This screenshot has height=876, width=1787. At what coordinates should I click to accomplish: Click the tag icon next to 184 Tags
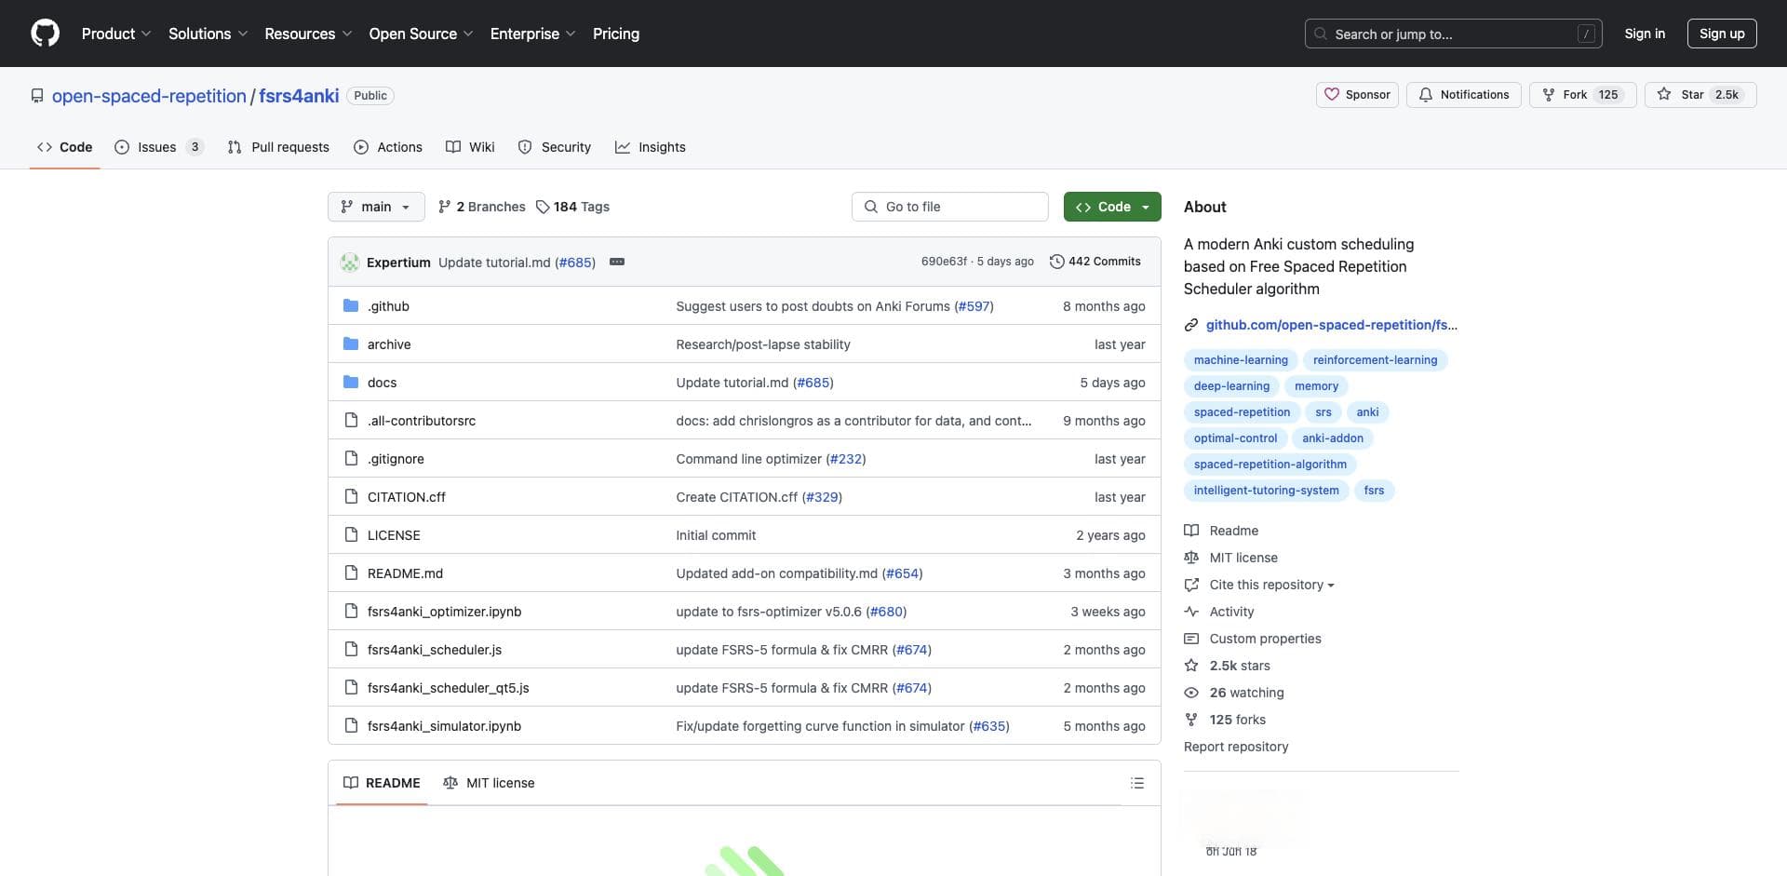[543, 207]
